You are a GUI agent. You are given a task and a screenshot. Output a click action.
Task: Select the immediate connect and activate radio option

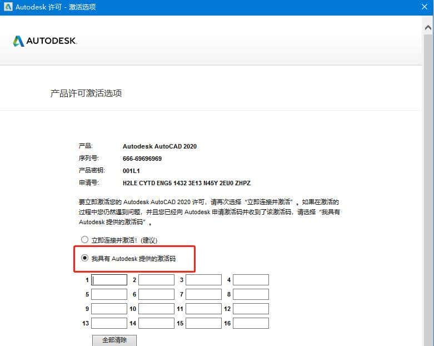click(84, 240)
